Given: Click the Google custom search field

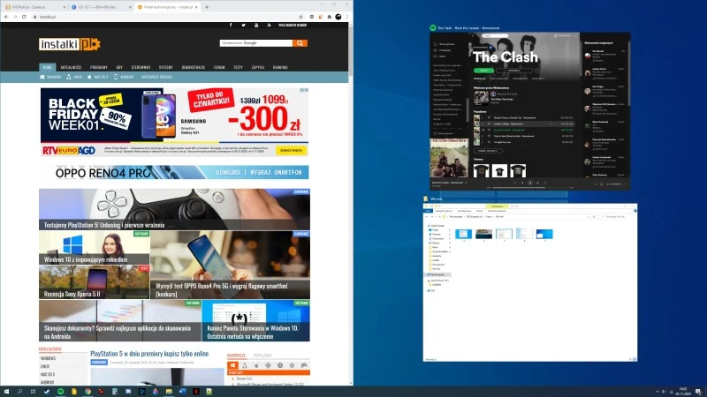Looking at the screenshot, I should pyautogui.click(x=256, y=42).
